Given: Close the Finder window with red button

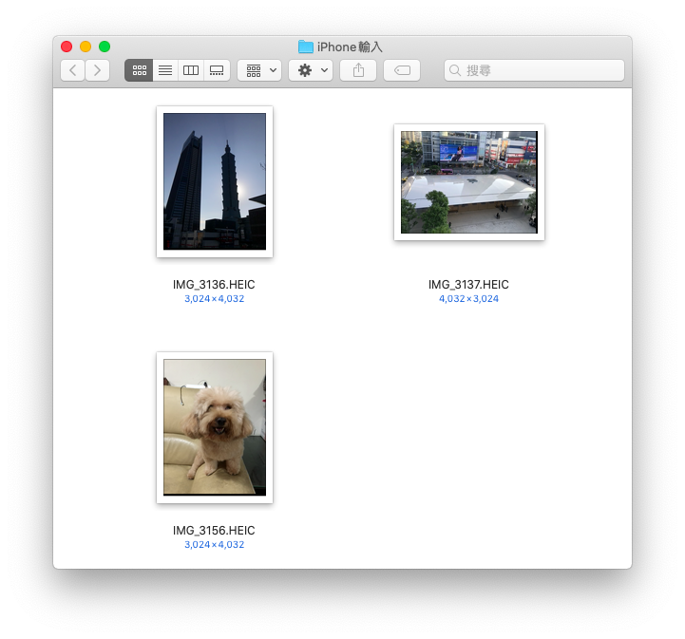Looking at the screenshot, I should (67, 47).
